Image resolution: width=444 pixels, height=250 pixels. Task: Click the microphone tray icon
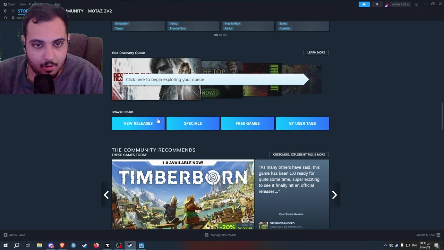(x=402, y=245)
